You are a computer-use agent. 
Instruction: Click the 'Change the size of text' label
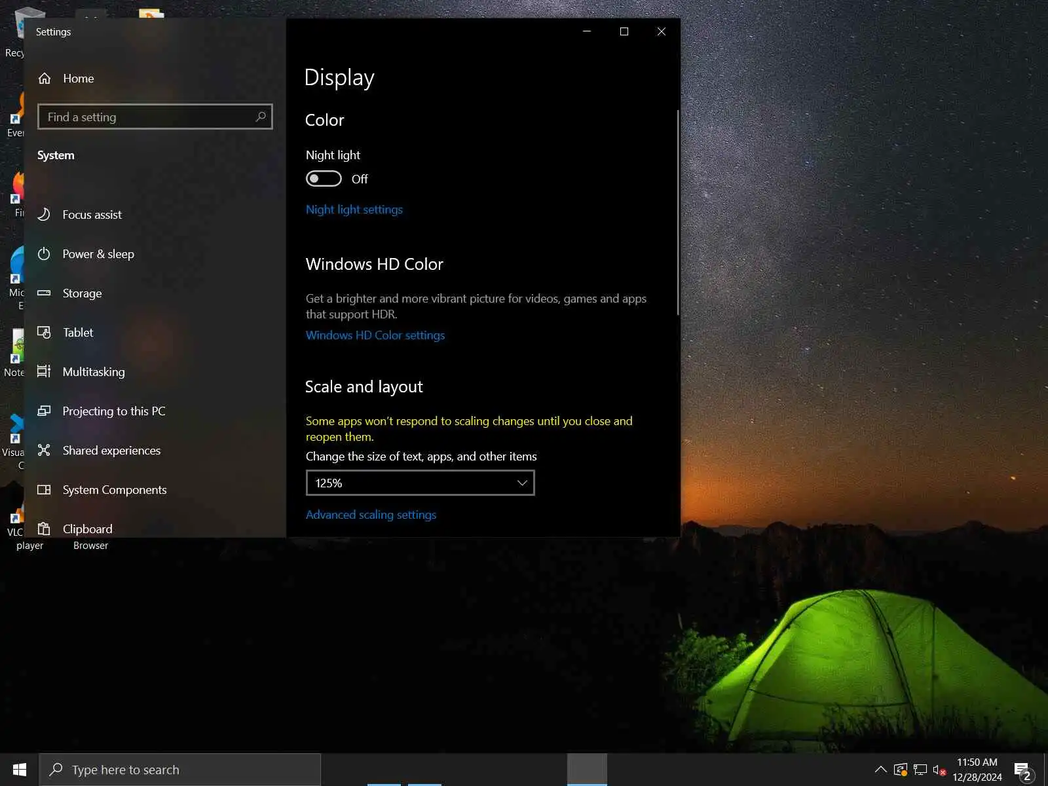(421, 457)
